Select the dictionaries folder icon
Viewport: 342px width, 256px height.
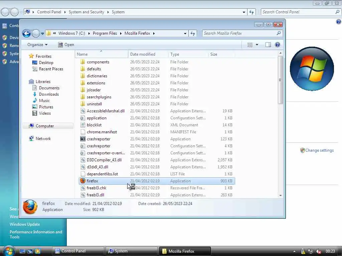pos(83,76)
